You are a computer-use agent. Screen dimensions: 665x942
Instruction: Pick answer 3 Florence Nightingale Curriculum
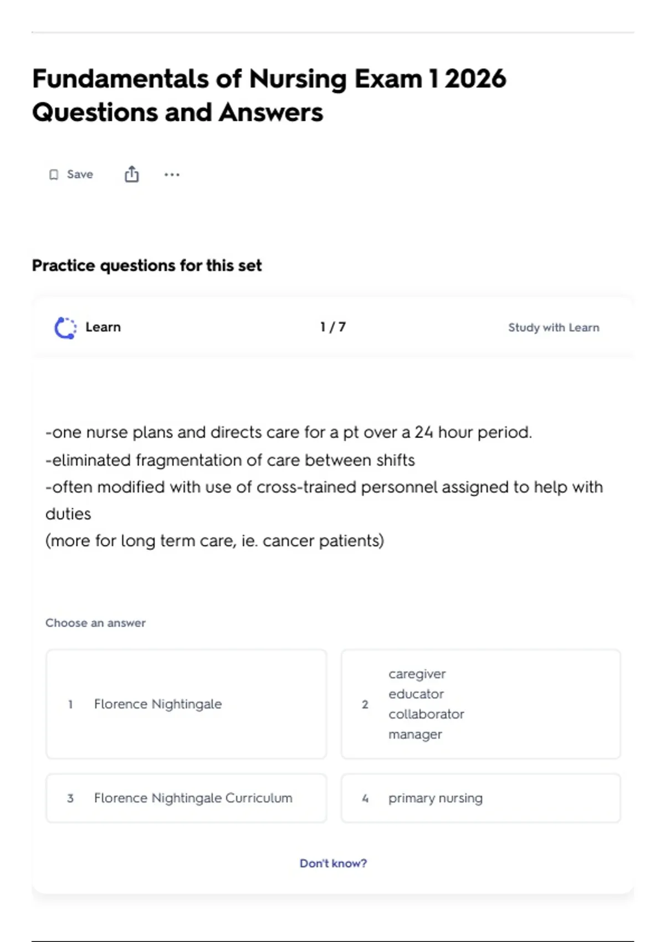[x=186, y=798]
